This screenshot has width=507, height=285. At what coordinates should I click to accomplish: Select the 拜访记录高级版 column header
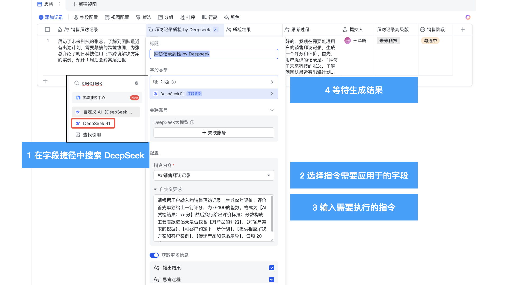pos(396,30)
